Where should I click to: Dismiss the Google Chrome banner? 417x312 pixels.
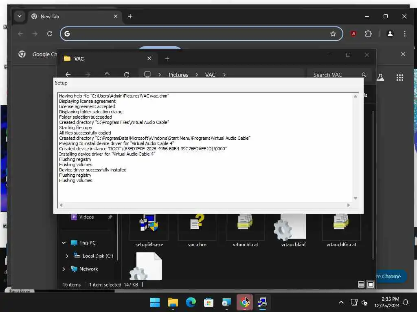tap(403, 54)
